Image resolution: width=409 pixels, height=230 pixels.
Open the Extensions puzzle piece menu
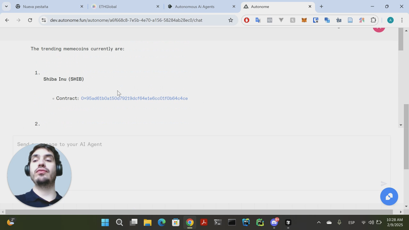click(x=373, y=20)
